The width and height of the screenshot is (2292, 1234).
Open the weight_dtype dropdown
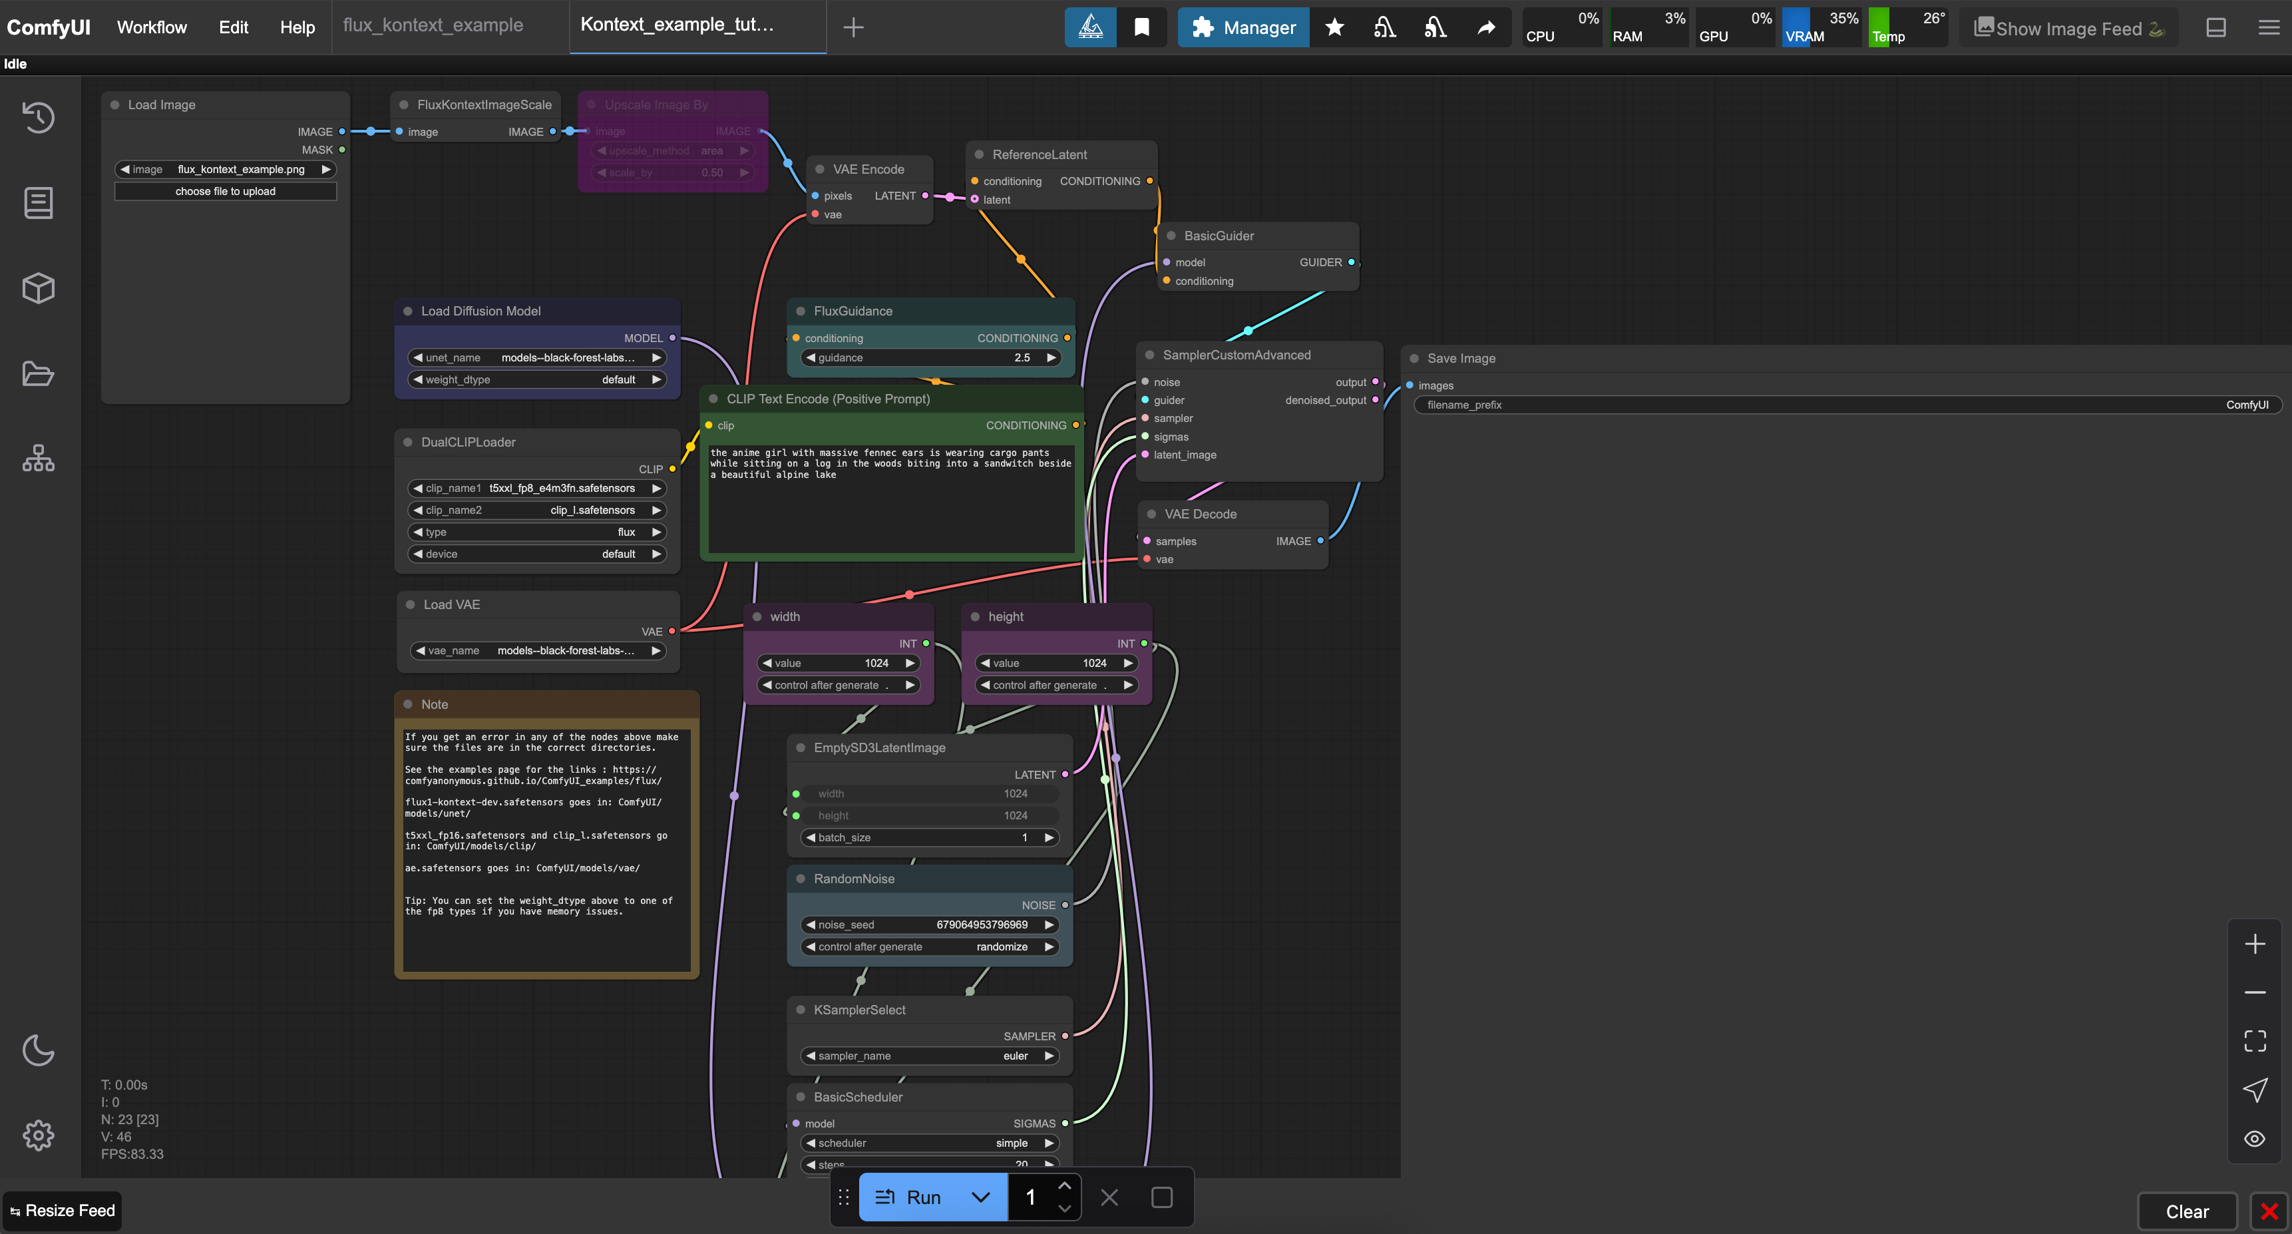point(538,380)
